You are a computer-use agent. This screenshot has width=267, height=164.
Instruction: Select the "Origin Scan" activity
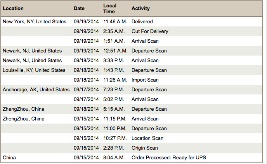pos(145,148)
